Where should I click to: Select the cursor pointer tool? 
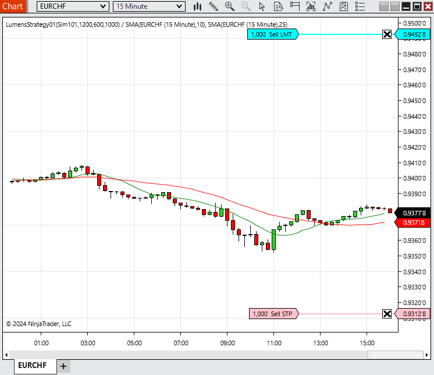(x=262, y=6)
